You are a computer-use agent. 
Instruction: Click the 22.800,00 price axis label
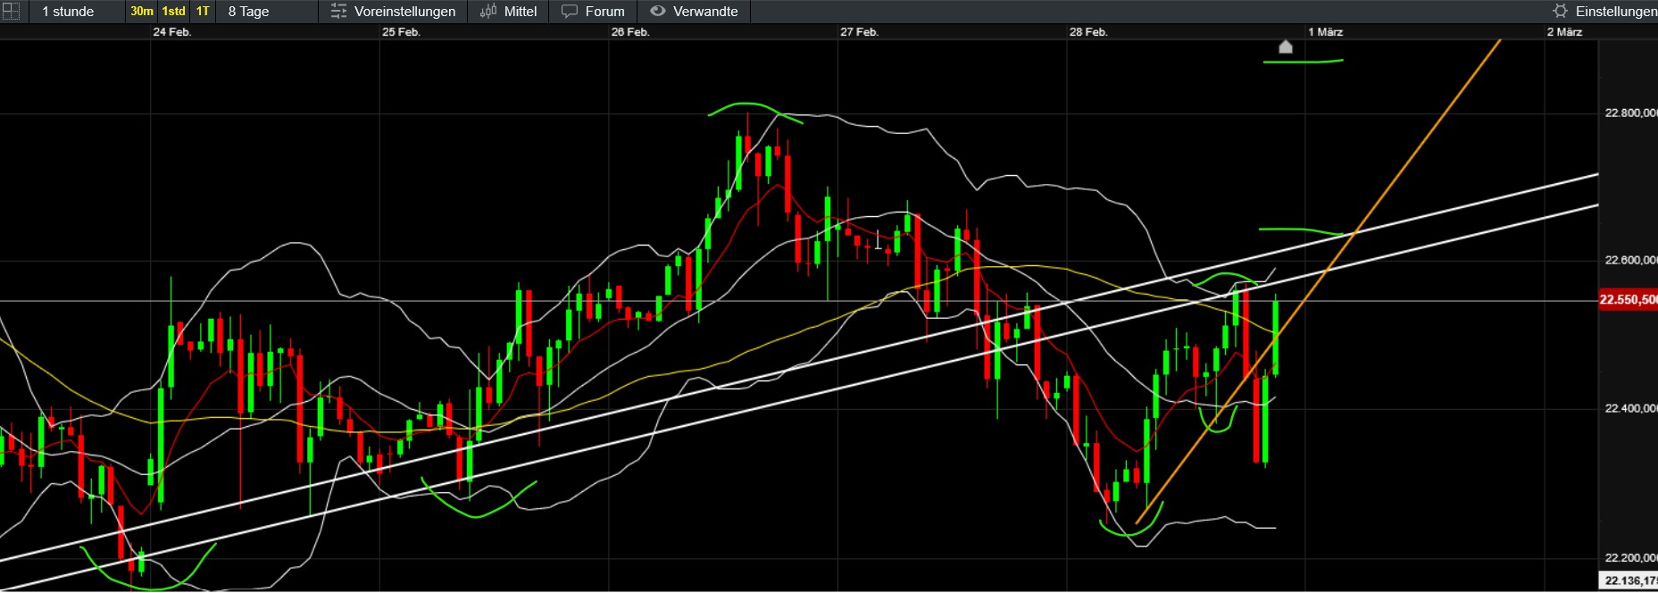pyautogui.click(x=1630, y=113)
